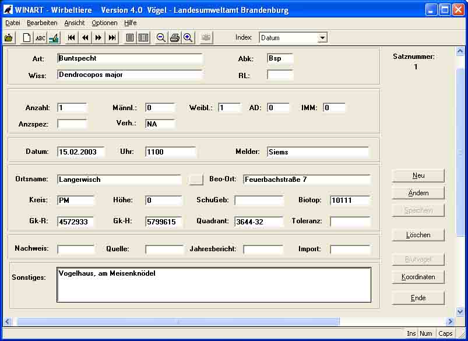The height and width of the screenshot is (341, 468).
Task: Open the Optionen menu
Action: (x=104, y=23)
